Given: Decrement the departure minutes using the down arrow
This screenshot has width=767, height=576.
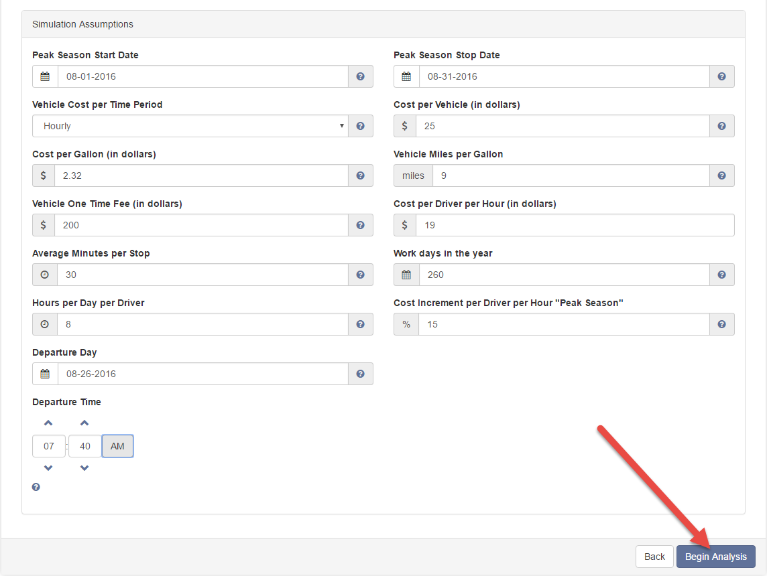Looking at the screenshot, I should [84, 467].
